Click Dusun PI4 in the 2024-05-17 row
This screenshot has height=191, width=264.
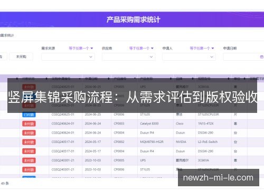147,151
